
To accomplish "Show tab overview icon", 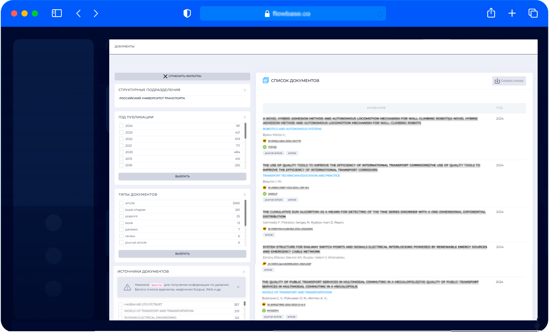I will tap(533, 13).
